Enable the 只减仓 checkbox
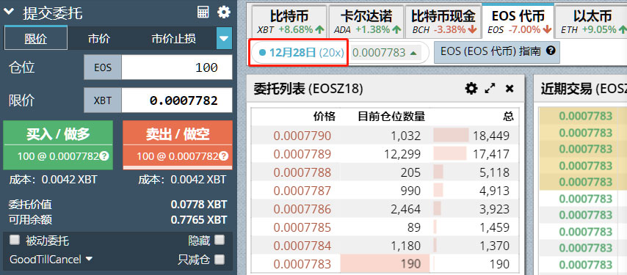This screenshot has height=275, width=627. (219, 260)
